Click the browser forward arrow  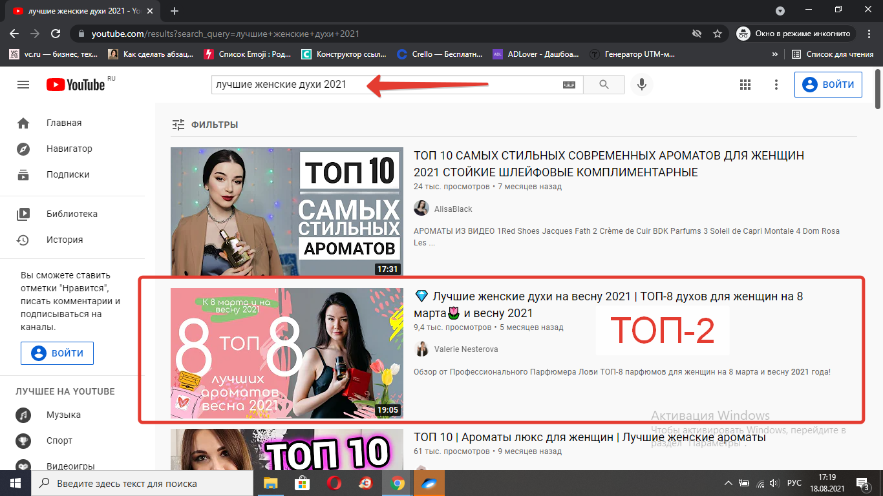click(x=35, y=34)
